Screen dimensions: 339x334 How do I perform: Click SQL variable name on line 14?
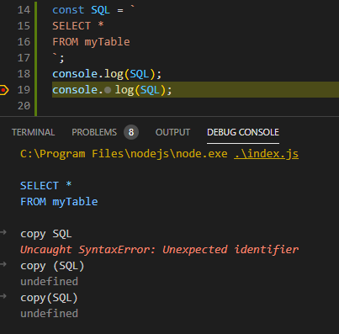[100, 10]
